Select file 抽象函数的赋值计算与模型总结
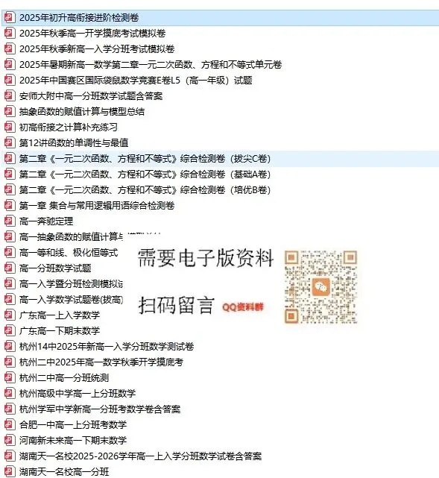The height and width of the screenshot is (478, 439). click(82, 111)
